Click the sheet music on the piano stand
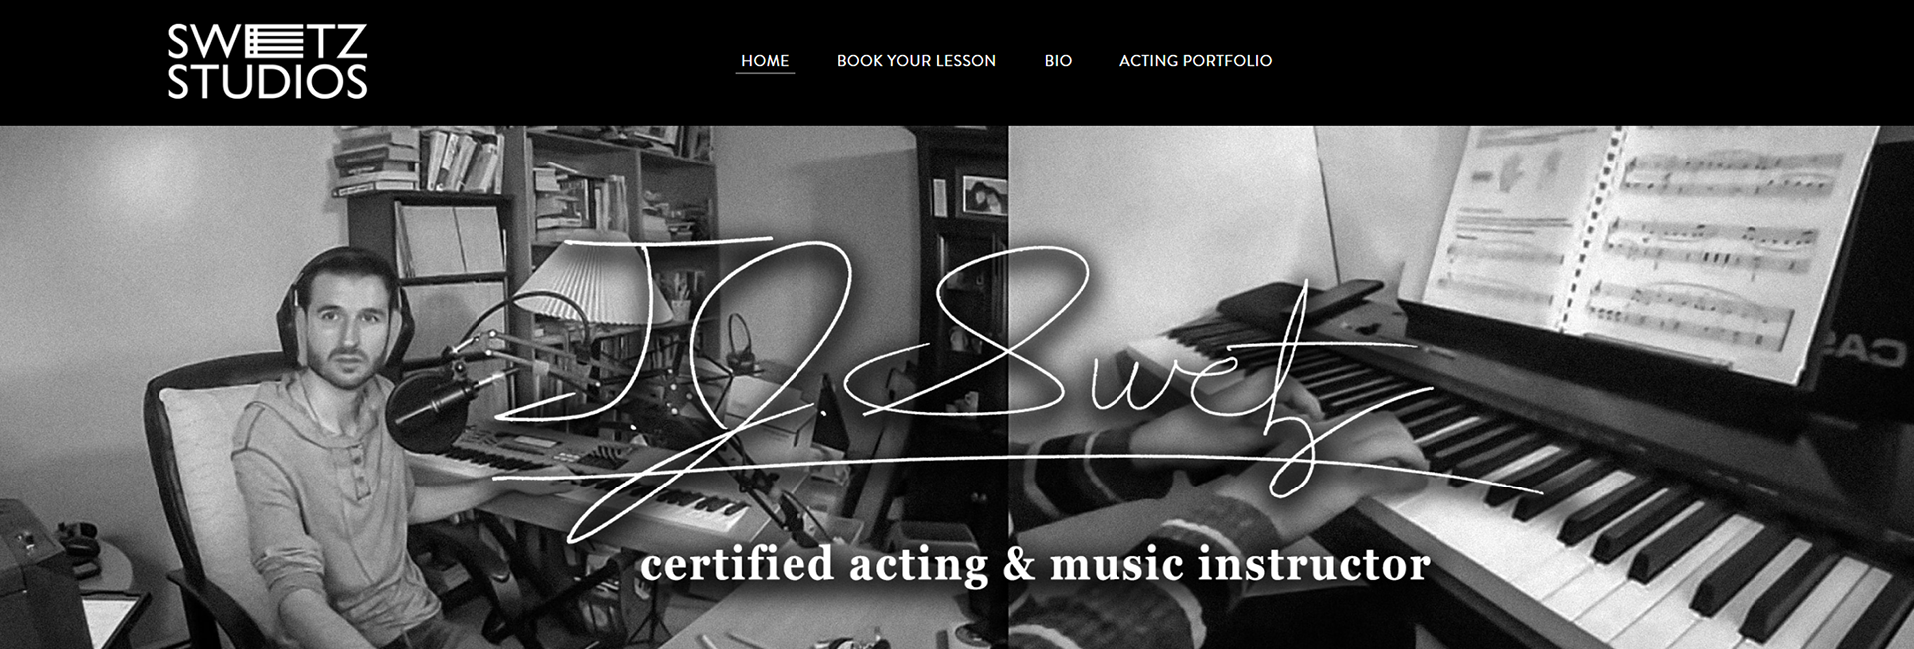 click(x=1645, y=239)
